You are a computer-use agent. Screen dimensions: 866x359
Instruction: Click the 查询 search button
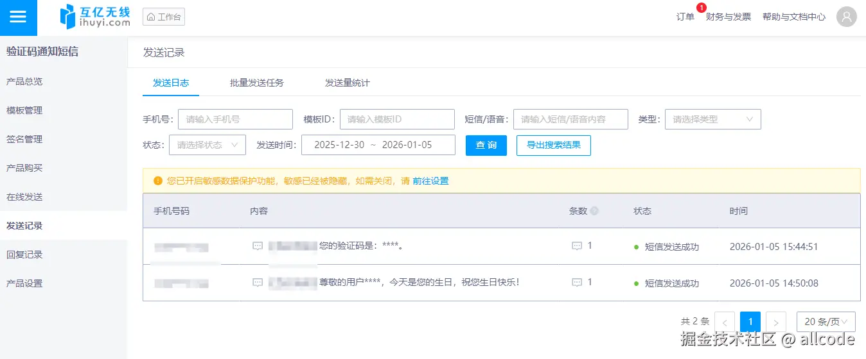486,145
